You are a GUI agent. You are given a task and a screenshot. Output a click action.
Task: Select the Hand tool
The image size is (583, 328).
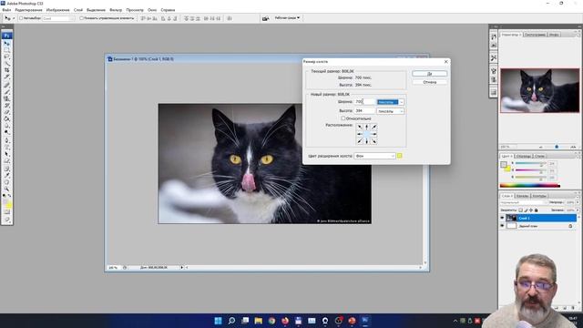(x=6, y=182)
